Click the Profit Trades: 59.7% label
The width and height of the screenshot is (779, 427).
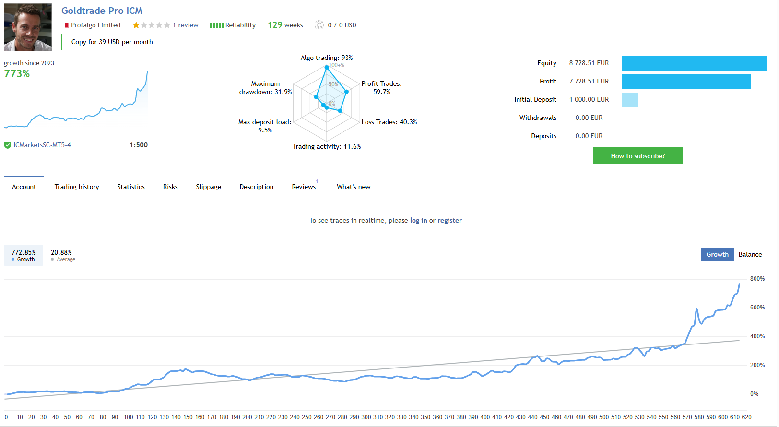click(x=381, y=88)
